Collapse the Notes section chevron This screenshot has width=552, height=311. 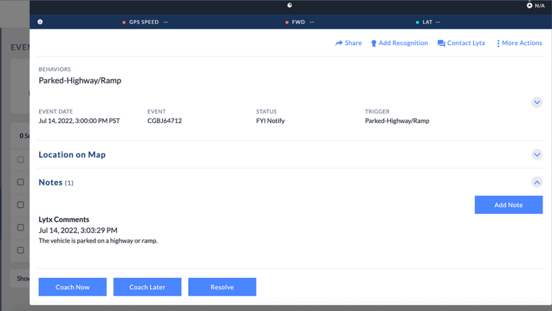(x=537, y=183)
